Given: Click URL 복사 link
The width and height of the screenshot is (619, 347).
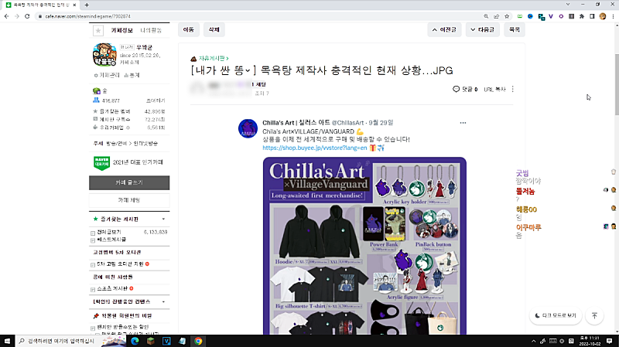Looking at the screenshot, I should pos(494,89).
